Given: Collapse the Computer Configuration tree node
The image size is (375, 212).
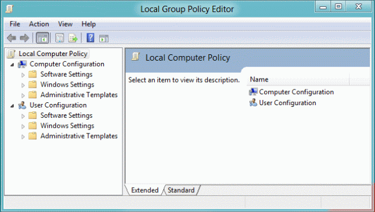Looking at the screenshot, I should point(12,65).
